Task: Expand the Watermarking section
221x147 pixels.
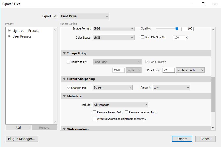Action: tap(64, 129)
